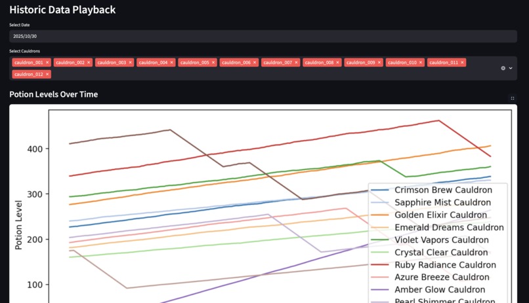Viewport: 529px width, 303px height.
Task: Click the cauldron_001 tag label
Action: tap(29, 63)
